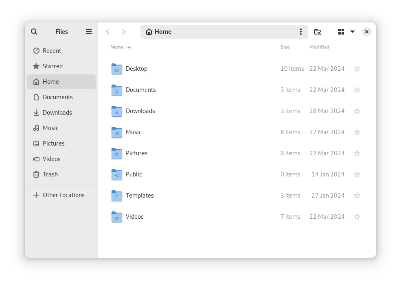Click the Public folder share icon
The height and width of the screenshot is (285, 401).
coord(117,175)
